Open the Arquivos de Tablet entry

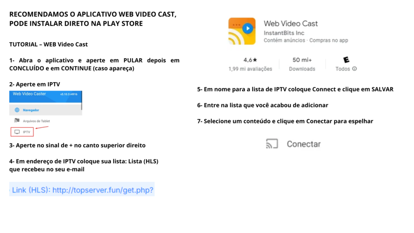point(36,121)
